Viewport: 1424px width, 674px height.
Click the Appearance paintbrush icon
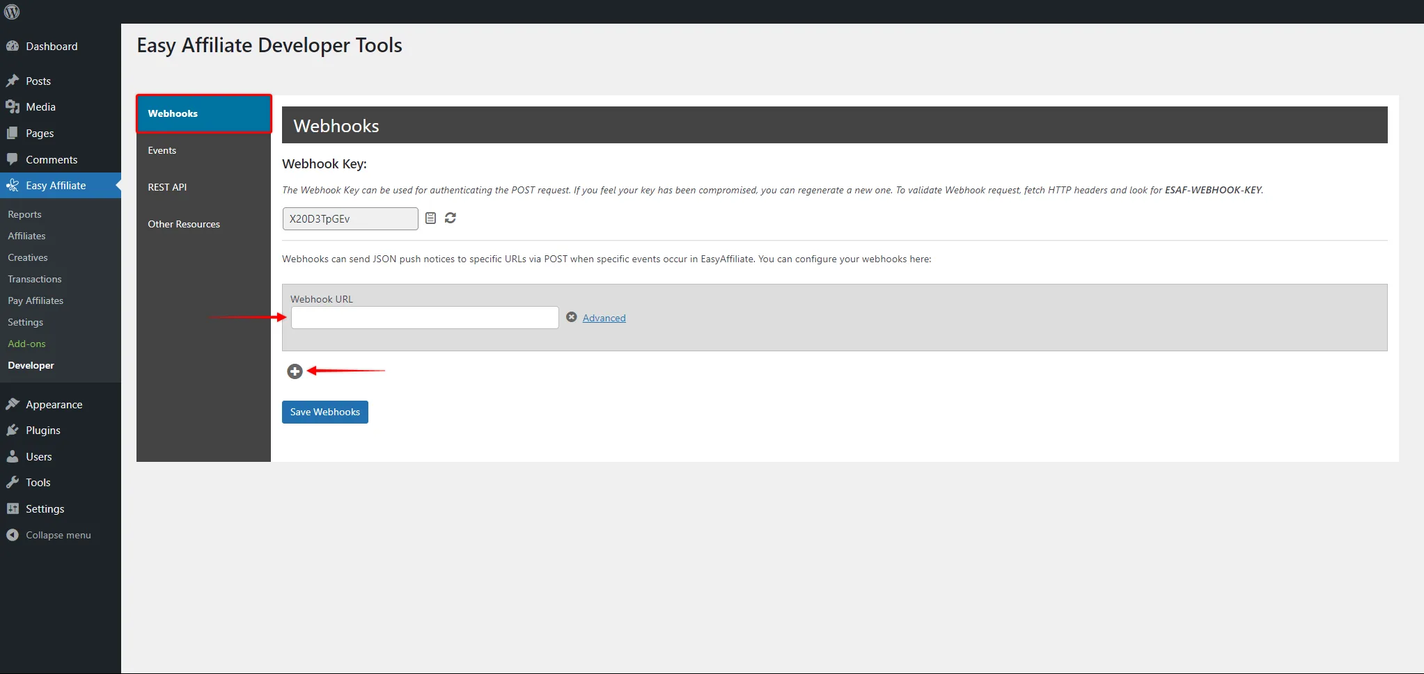pyautogui.click(x=13, y=404)
